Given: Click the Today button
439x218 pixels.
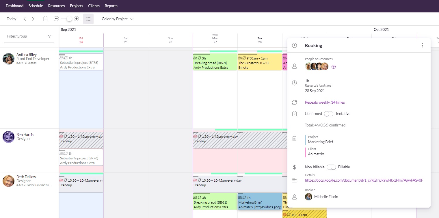Looking at the screenshot, I should 12,18.
